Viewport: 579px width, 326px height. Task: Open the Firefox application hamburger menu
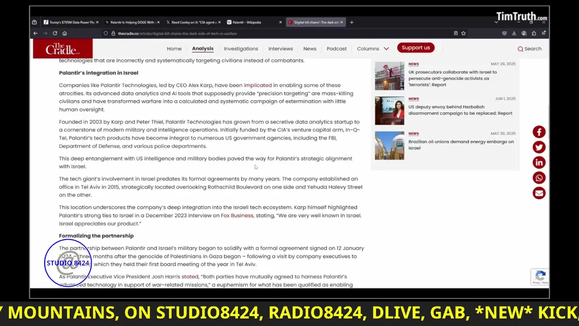(543, 33)
